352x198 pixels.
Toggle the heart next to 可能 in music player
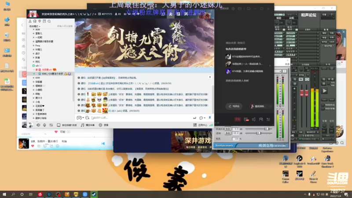tap(56, 132)
